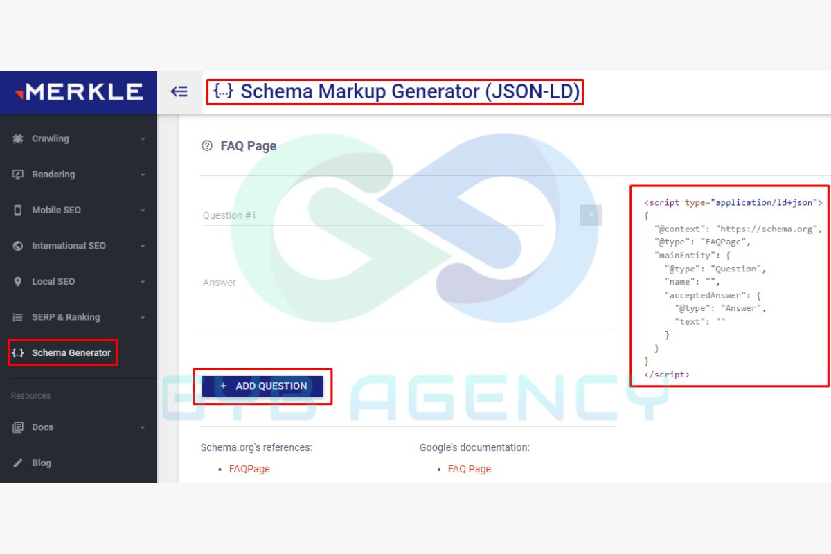Expand the Mobile SEO chevron
This screenshot has height=554, width=831.
point(143,210)
